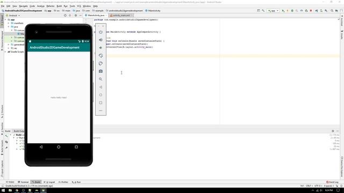Open the Refactor menu

pyautogui.click(x=51, y=6)
